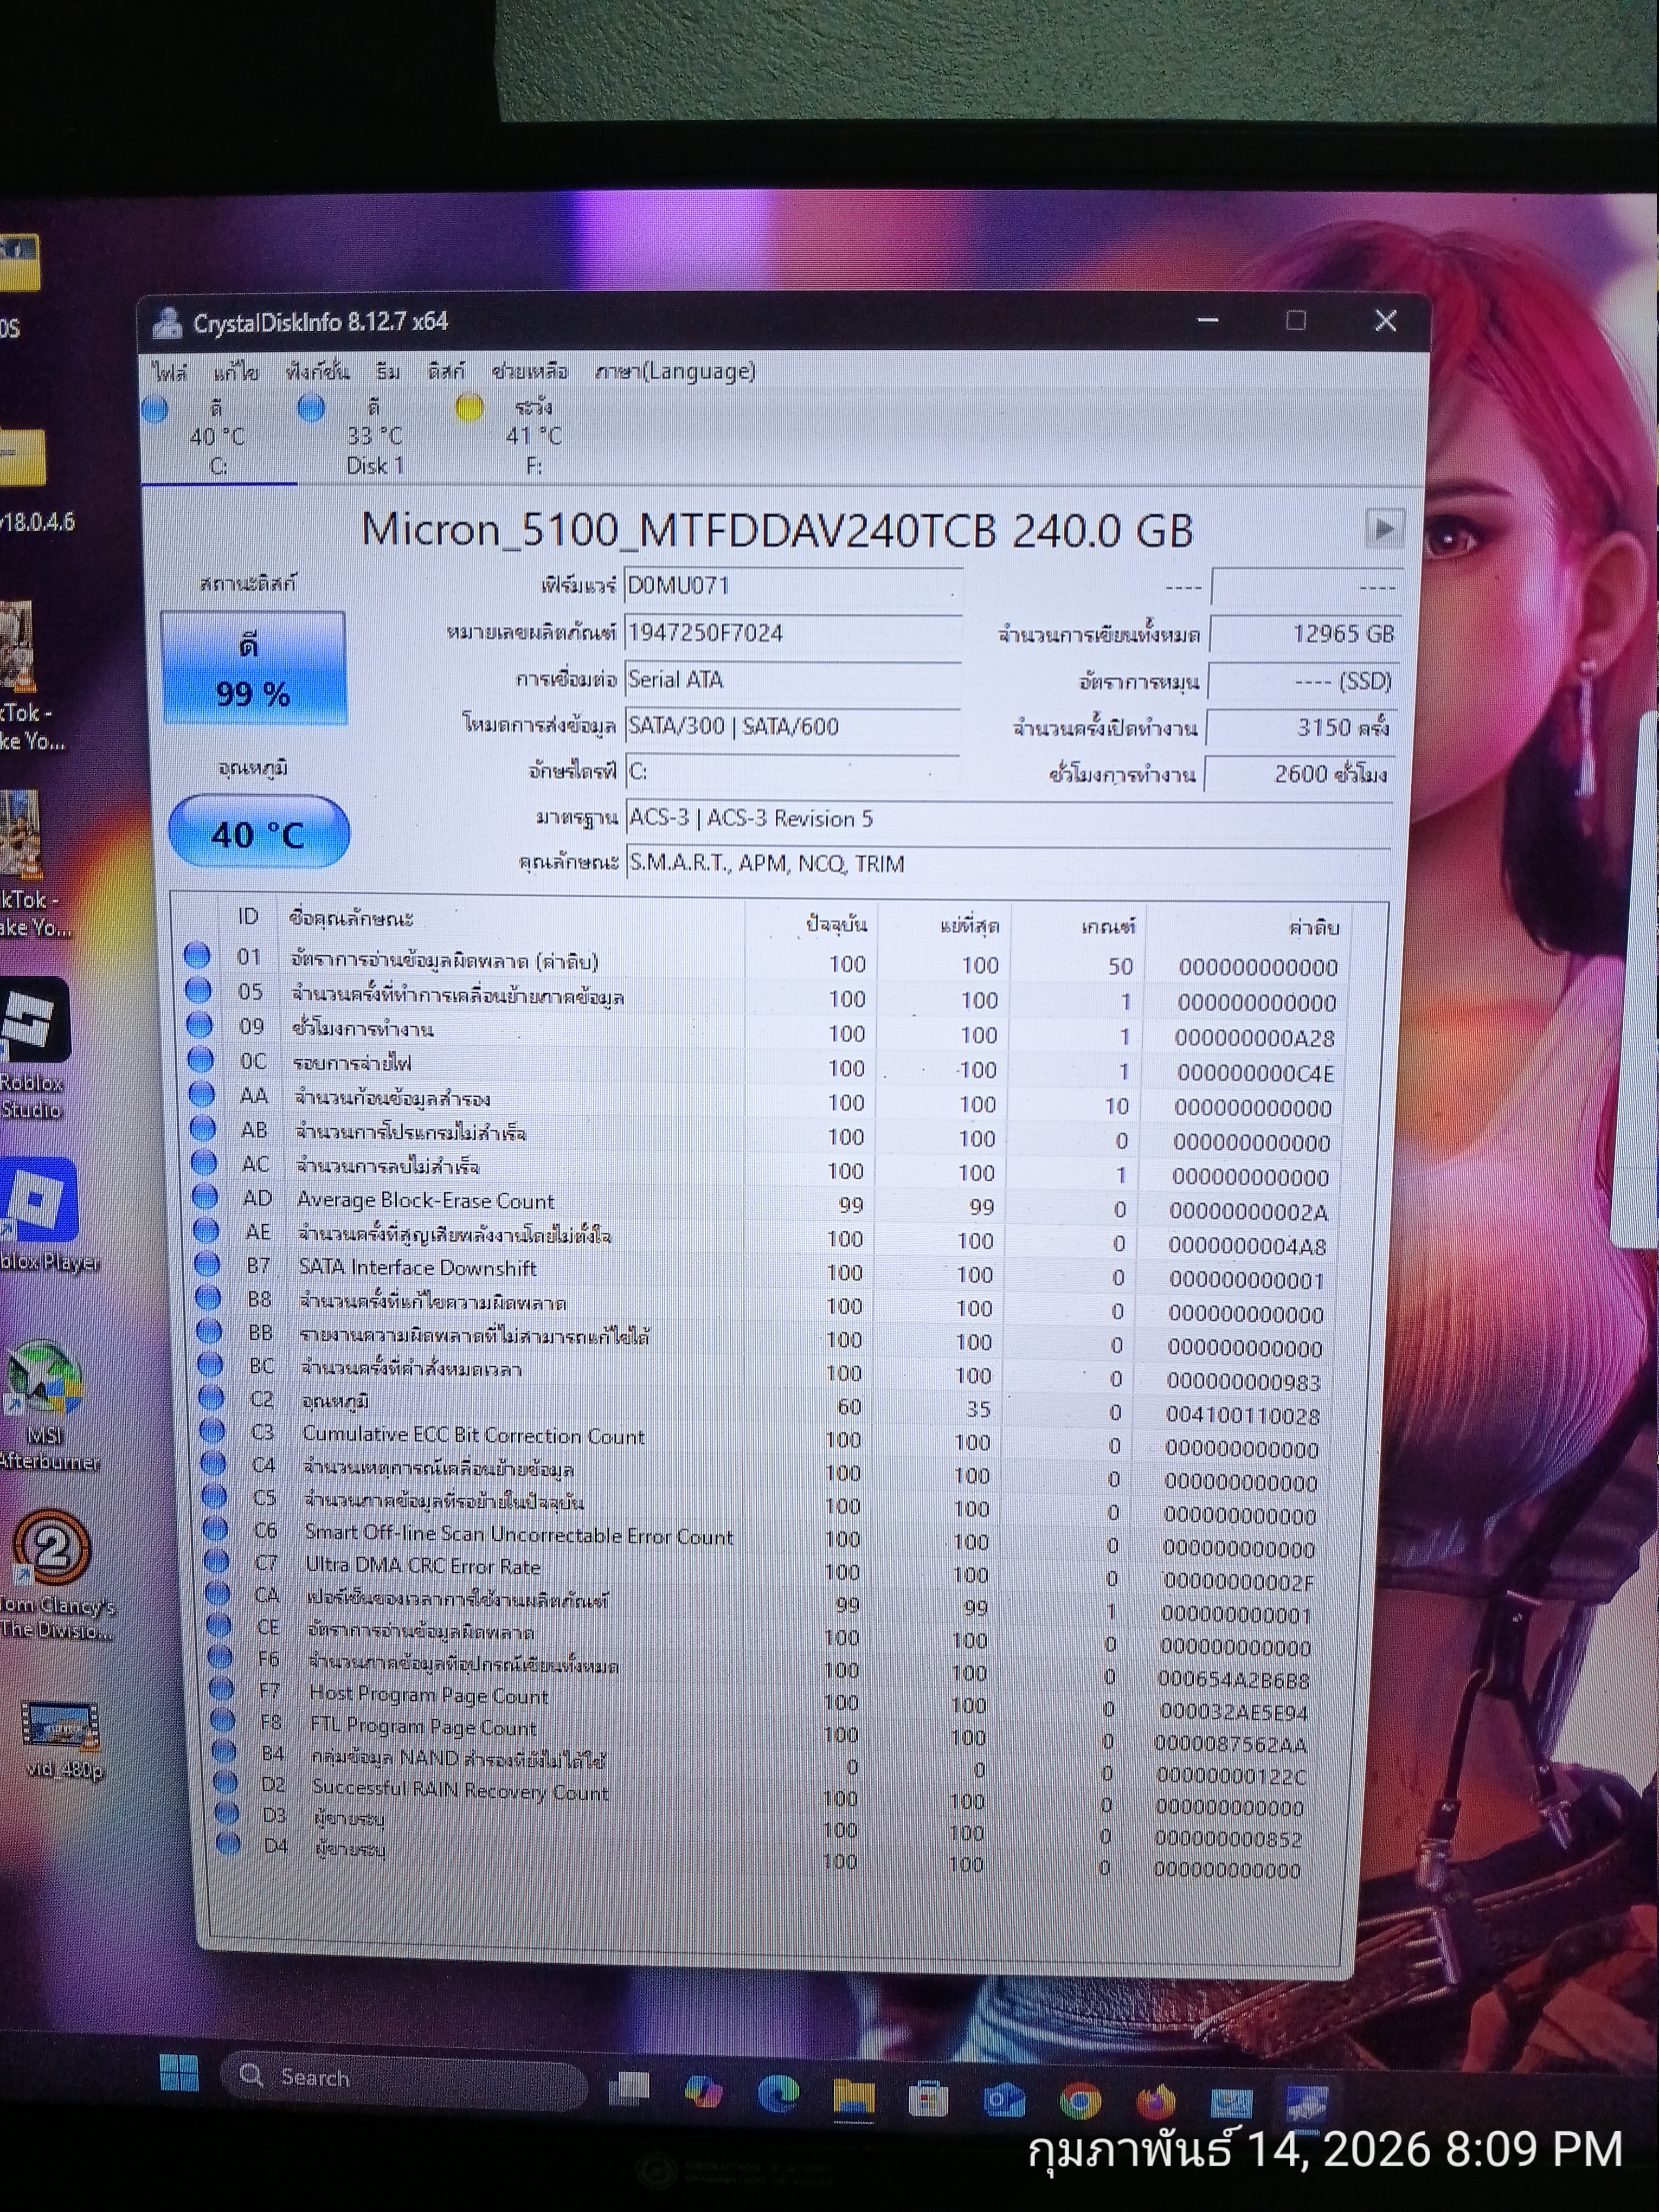Click the Windows Start button
The height and width of the screenshot is (2212, 1659).
pos(179,2074)
